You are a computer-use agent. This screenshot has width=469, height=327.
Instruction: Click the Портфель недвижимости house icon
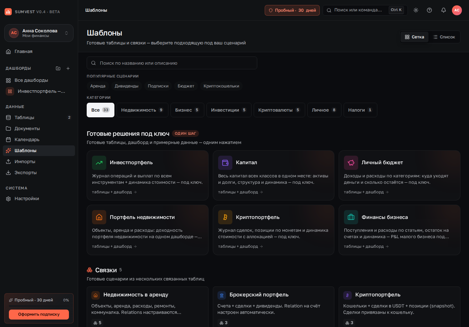(99, 217)
